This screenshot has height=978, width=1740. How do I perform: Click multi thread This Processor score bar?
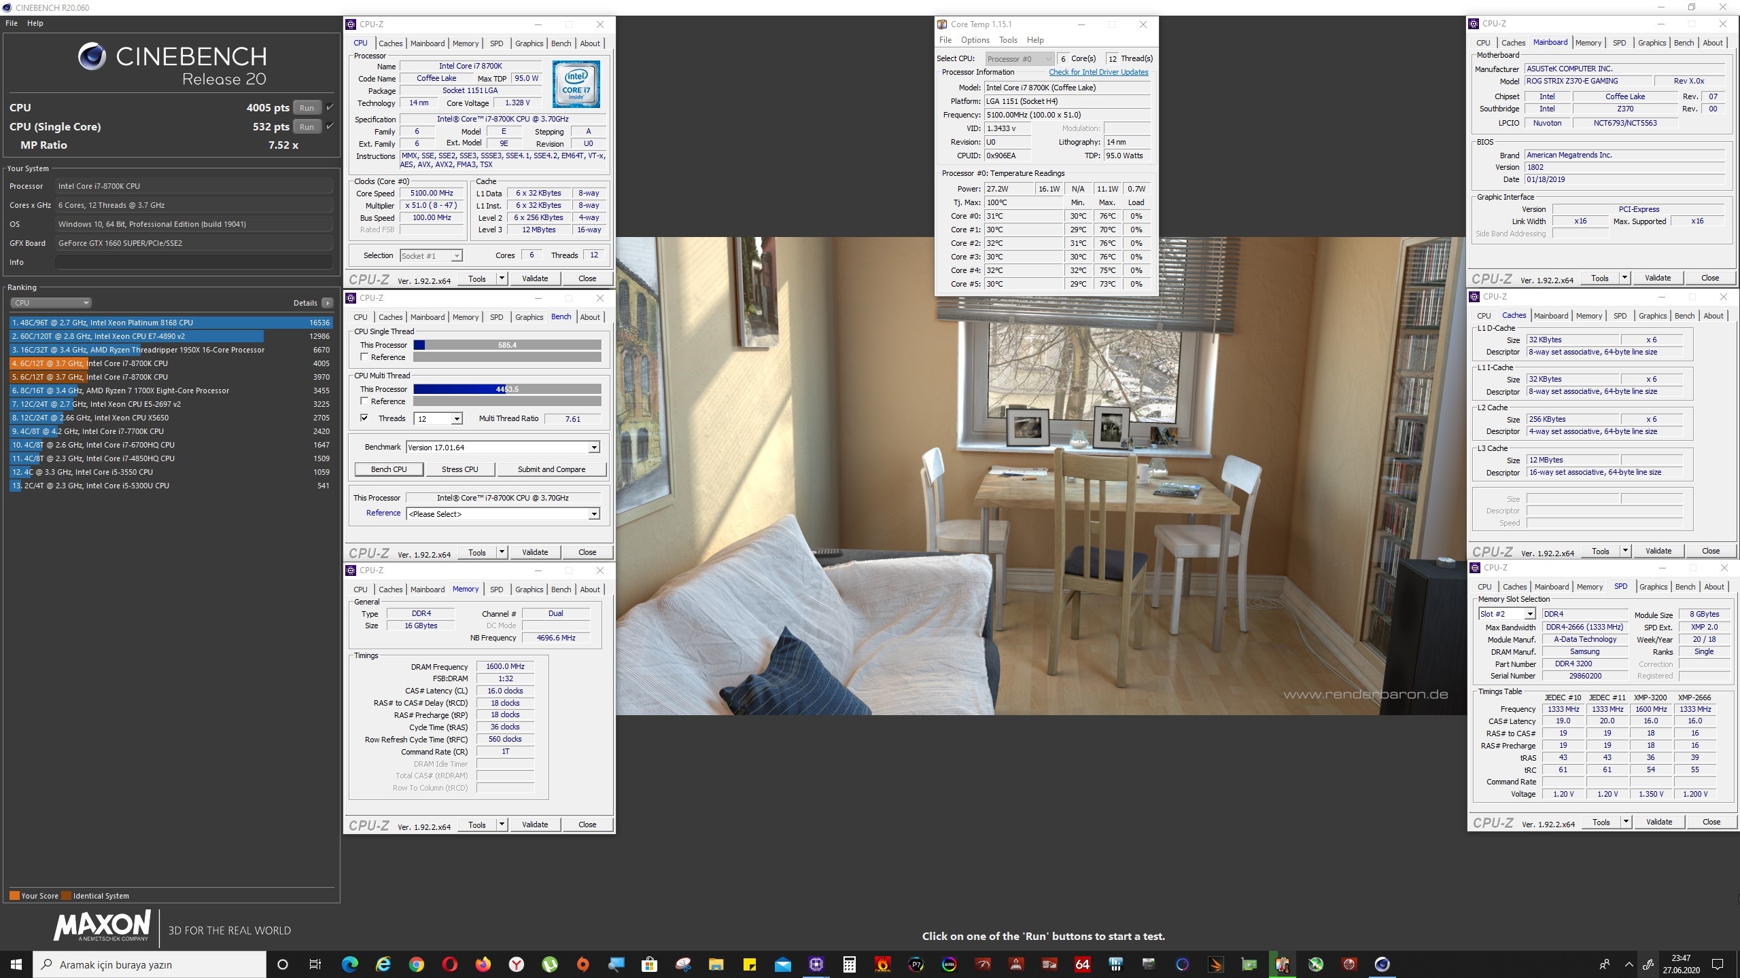coord(507,389)
